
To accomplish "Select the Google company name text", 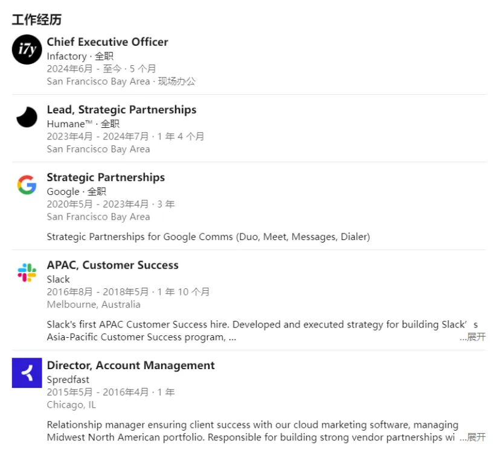I will coord(63,192).
